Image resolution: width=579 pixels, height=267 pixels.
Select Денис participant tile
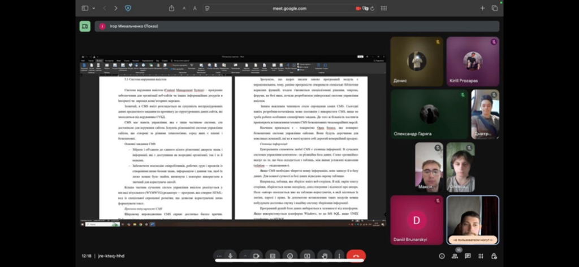pos(417,62)
